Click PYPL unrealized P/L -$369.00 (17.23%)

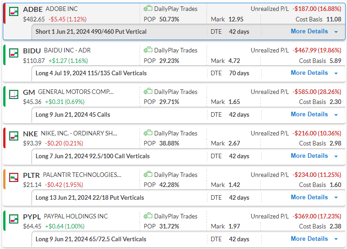tap(317, 217)
